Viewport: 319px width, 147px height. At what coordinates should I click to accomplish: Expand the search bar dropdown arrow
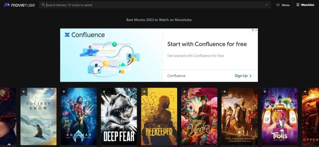[x=267, y=5]
